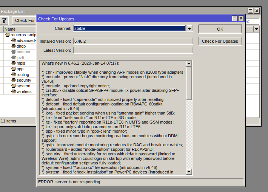Click the dhcp package icon
This screenshot has width=268, height=192.
14,46
